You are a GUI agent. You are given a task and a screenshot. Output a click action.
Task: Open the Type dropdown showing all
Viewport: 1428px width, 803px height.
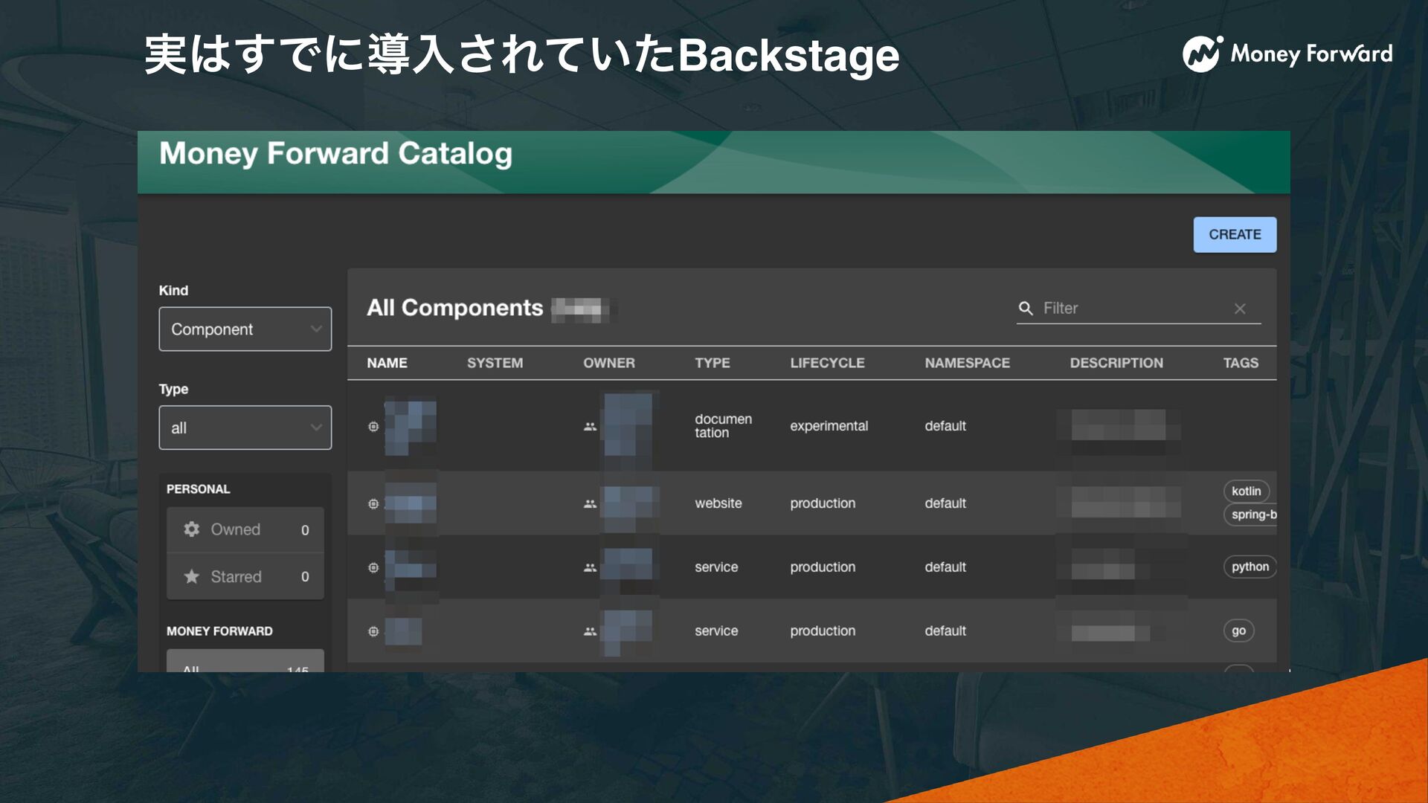coord(245,428)
